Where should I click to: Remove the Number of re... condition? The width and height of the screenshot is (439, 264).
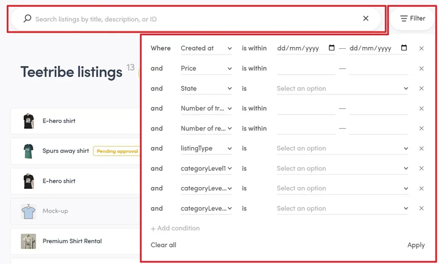click(x=422, y=128)
